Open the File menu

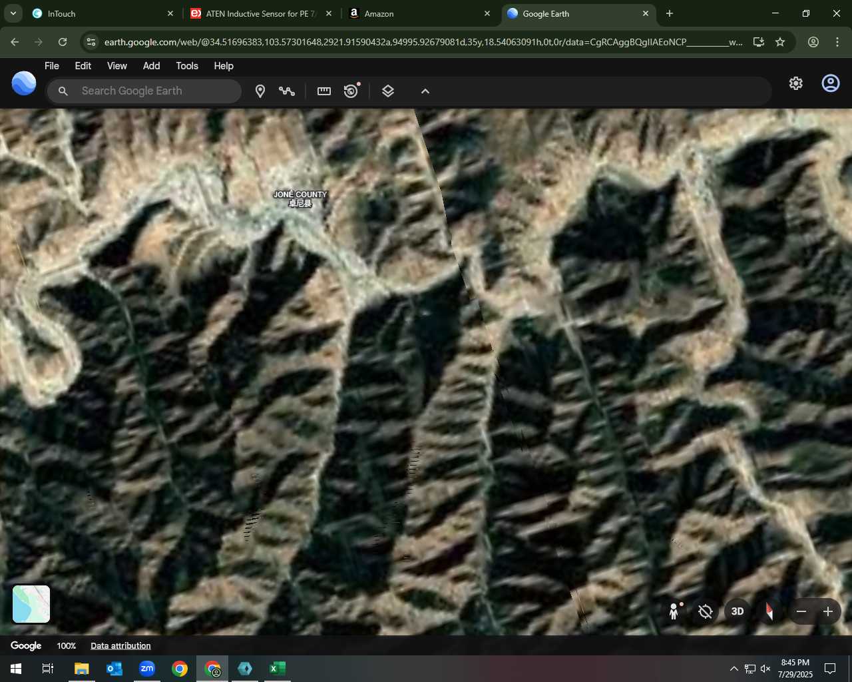click(x=52, y=66)
